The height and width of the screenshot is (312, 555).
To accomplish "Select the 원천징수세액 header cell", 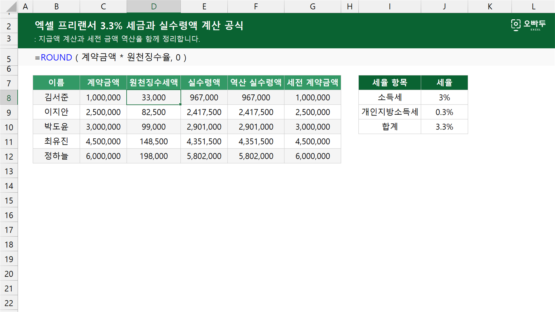I will coord(154,83).
